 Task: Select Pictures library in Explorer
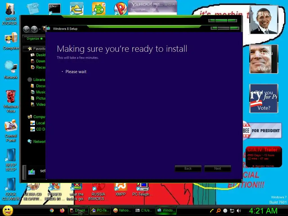click(38, 98)
